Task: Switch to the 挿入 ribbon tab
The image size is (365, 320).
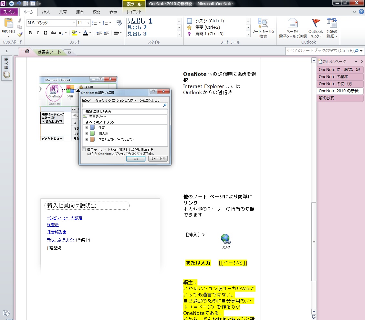Action: coord(46,12)
